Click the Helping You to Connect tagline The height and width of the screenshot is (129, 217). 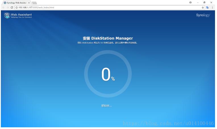tap(22, 17)
